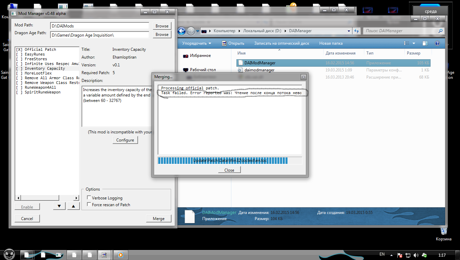Click the Configure button
This screenshot has width=460, height=260.
pos(125,140)
